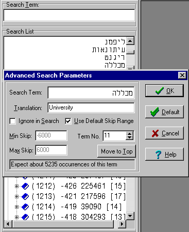The image size is (189, 232).
Task: Select third term ריגנט in Search List
Action: [x=115, y=57]
